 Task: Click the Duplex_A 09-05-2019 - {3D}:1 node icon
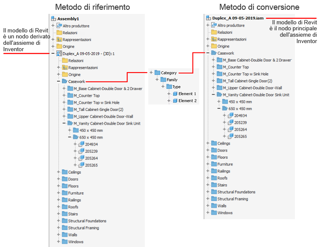(x=59, y=53)
